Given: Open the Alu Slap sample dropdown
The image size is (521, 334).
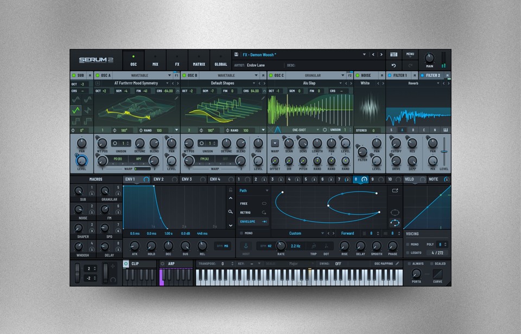Looking at the screenshot, I should [x=340, y=83].
